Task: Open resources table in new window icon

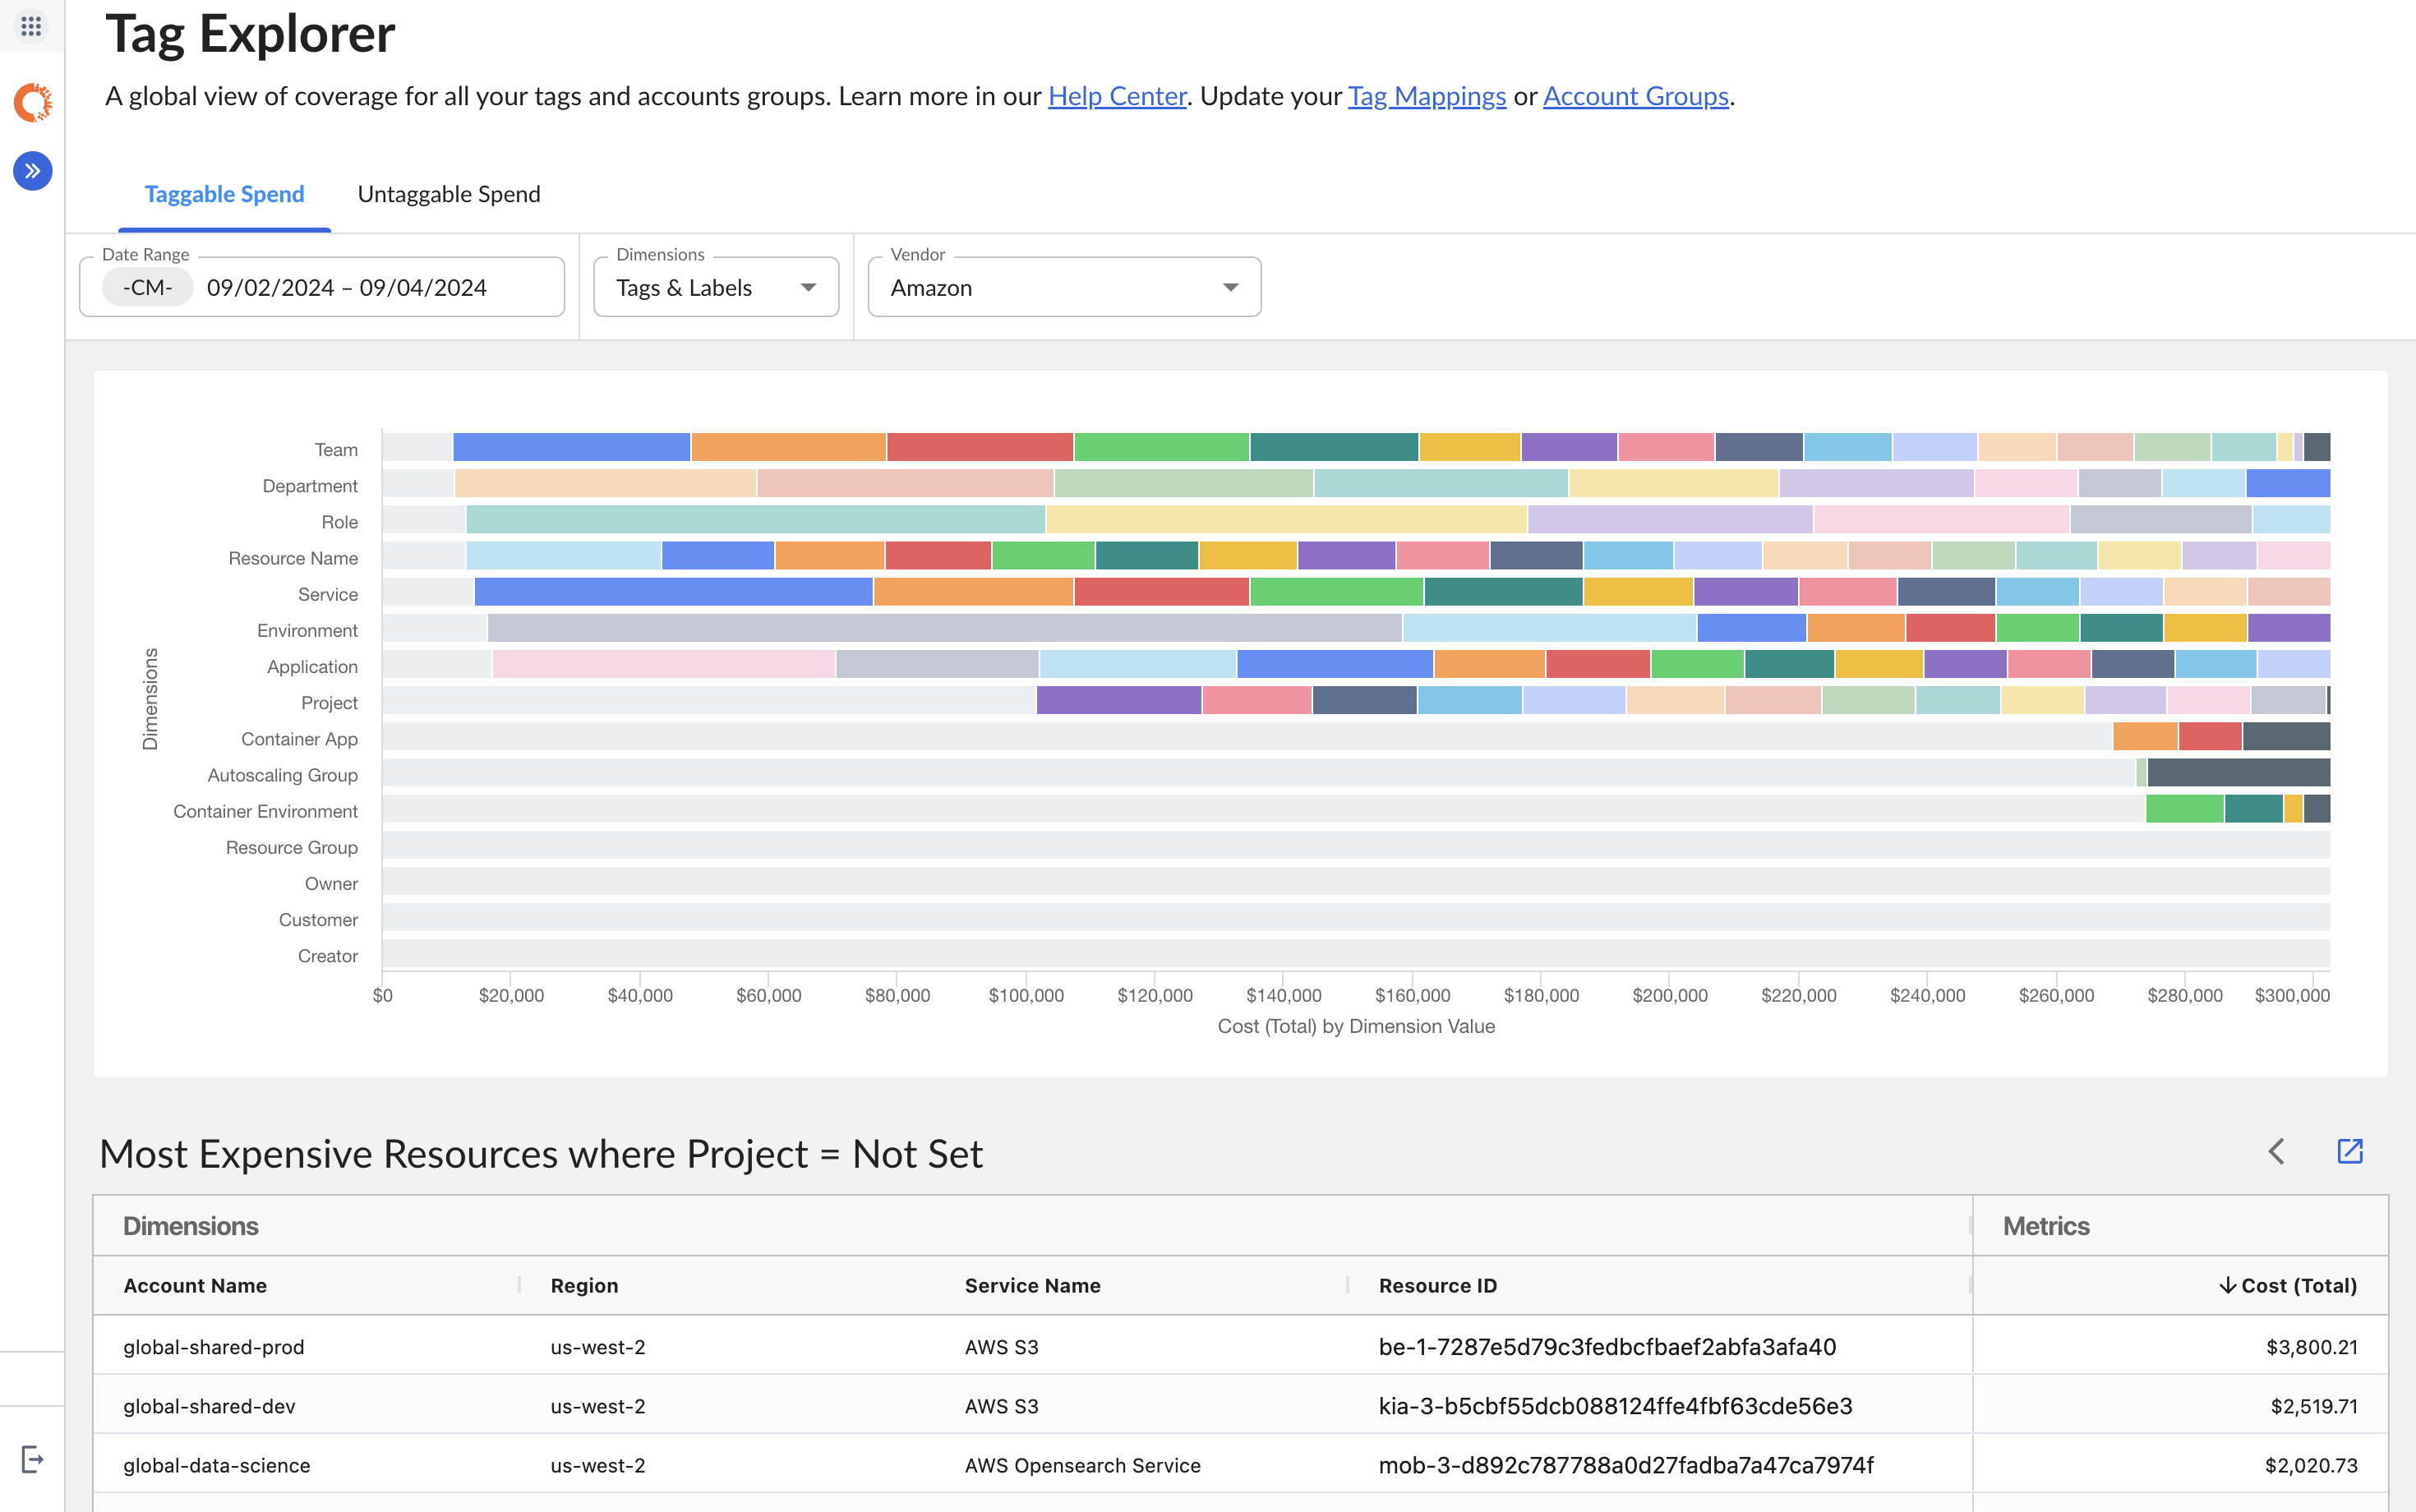Action: pos(2349,1151)
